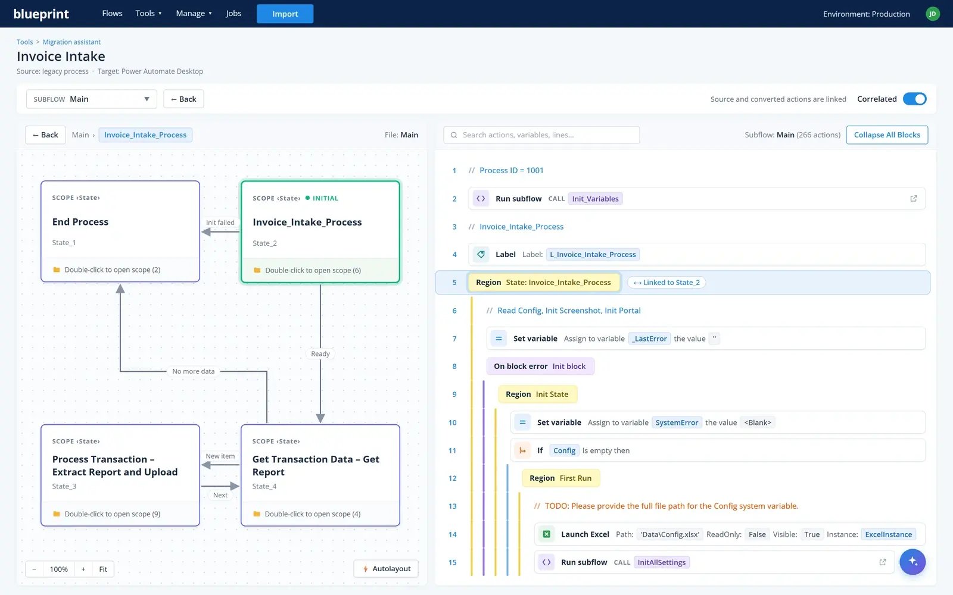Screen dimensions: 953x595
Task: Collapse the Region State: Invoice_Intake_Process block
Action: (x=543, y=283)
